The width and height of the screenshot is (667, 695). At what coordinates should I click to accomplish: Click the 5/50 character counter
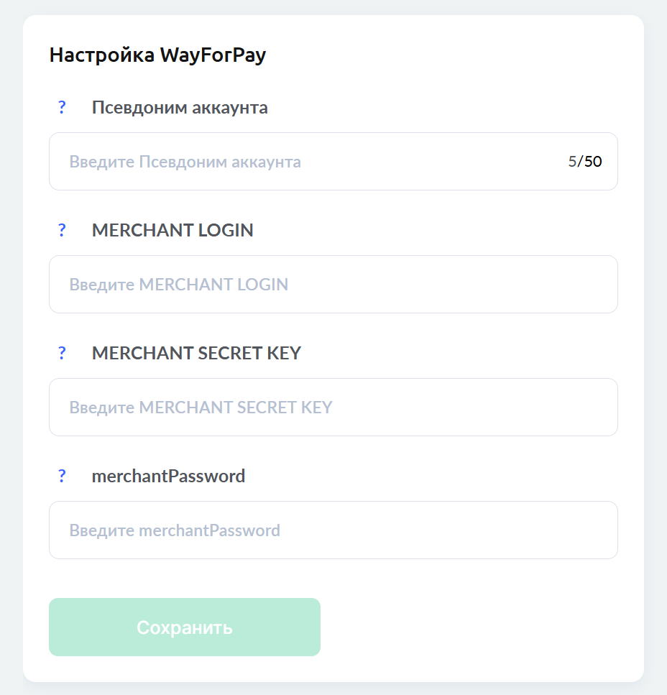(x=585, y=162)
